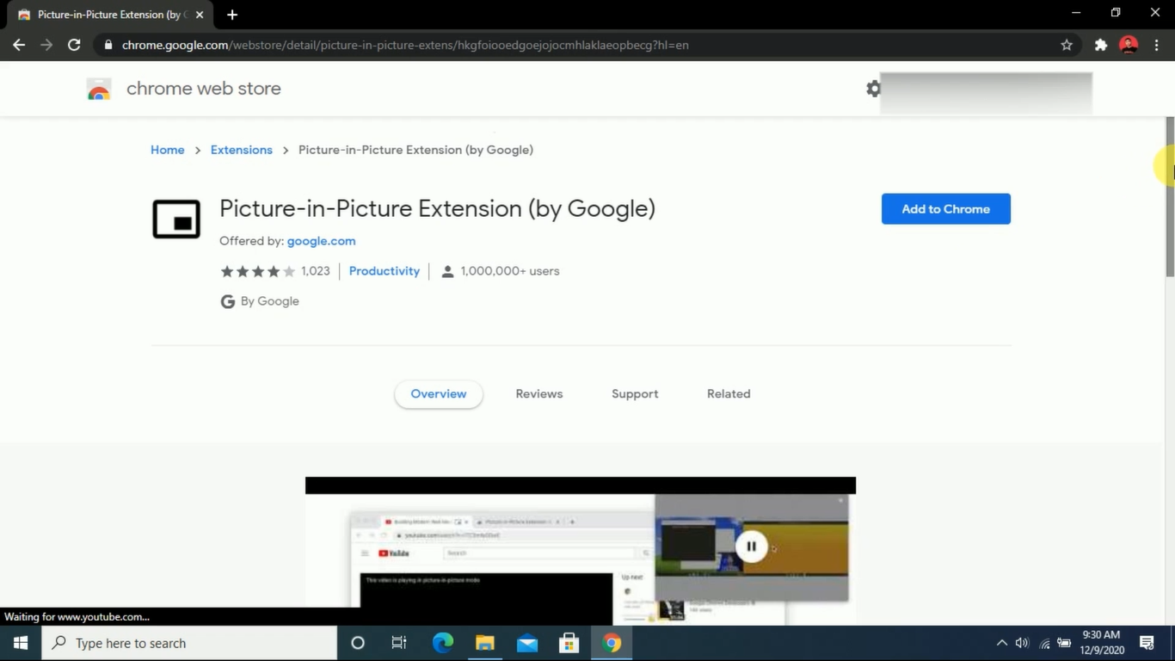Screen dimensions: 1175x661
Task: Open the browser profile avatar menu
Action: tap(1128, 45)
